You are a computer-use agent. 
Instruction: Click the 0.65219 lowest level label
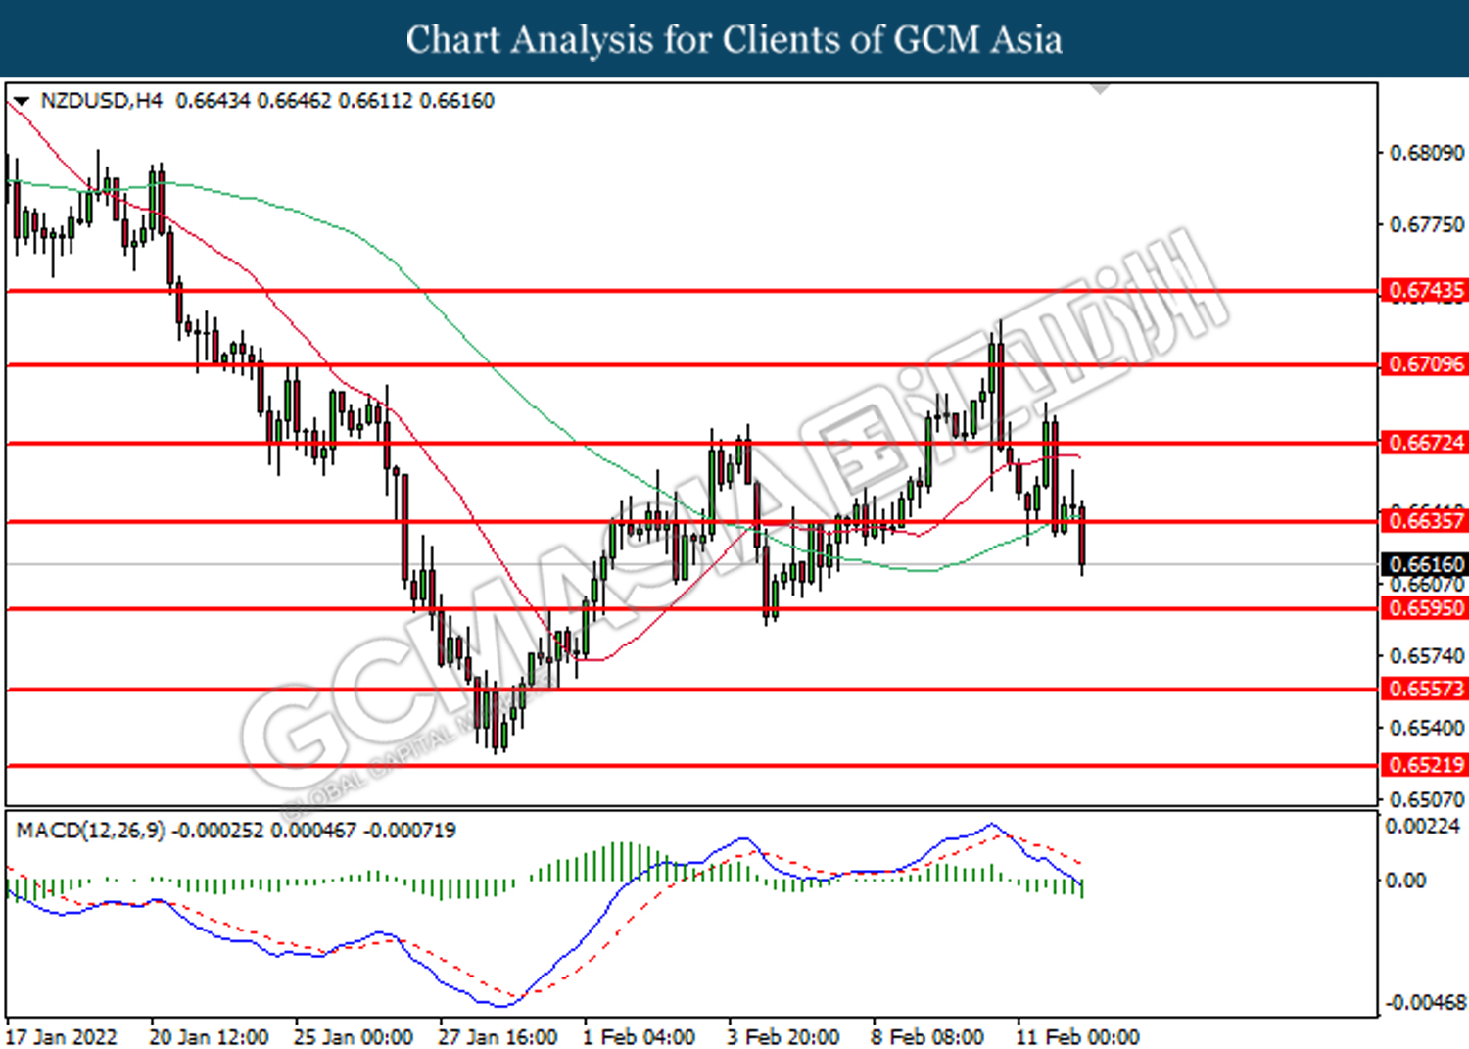[x=1426, y=765]
